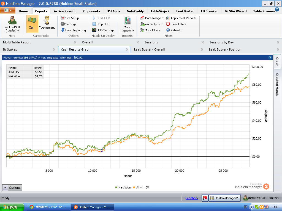This screenshot has height=211, width=282.
Task: Switch to the LeakBuster ribbon tab
Action: [185, 11]
